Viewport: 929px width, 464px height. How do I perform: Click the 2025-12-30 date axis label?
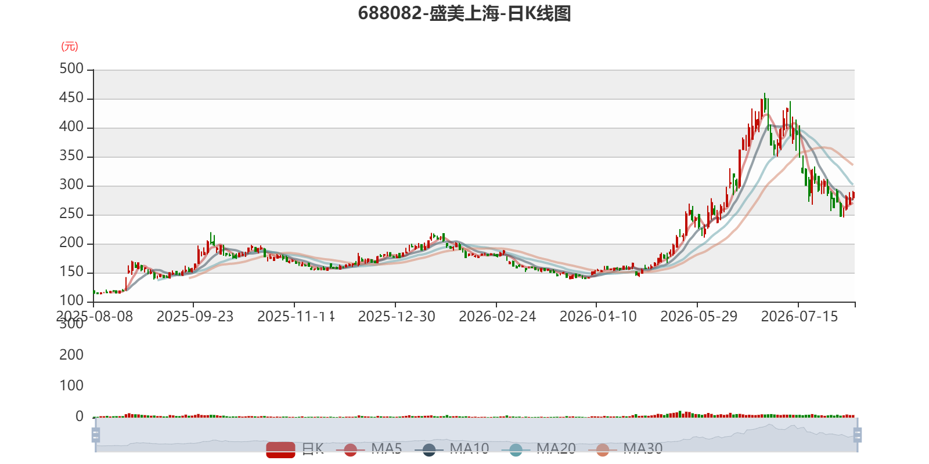pos(397,317)
